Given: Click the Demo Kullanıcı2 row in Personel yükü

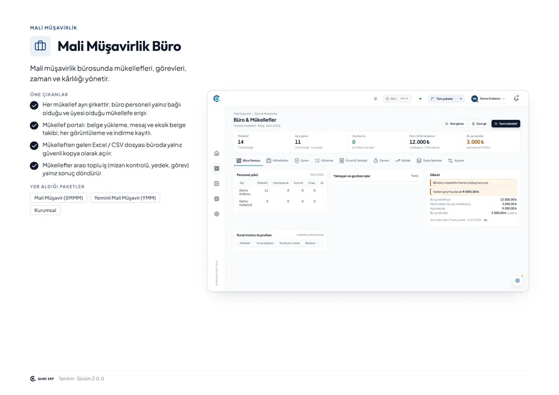Looking at the screenshot, I should (x=280, y=203).
